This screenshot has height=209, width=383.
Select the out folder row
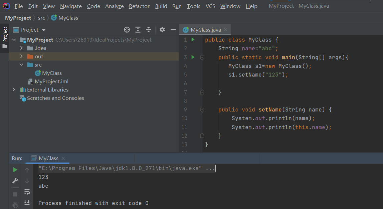pos(94,57)
